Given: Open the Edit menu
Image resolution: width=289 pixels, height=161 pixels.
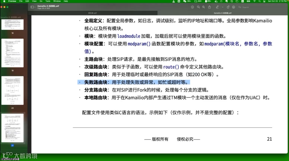Looking at the screenshot, I should point(27,1).
